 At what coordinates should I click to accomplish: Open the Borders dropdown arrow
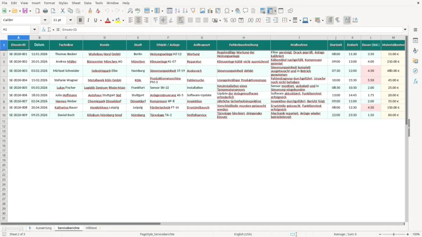290,21
